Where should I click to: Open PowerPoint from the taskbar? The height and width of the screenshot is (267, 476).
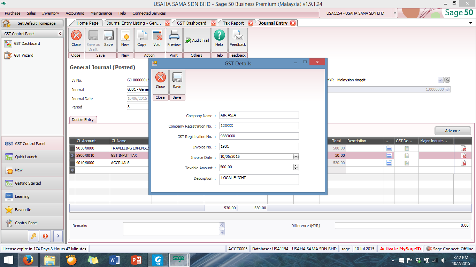[136, 260]
